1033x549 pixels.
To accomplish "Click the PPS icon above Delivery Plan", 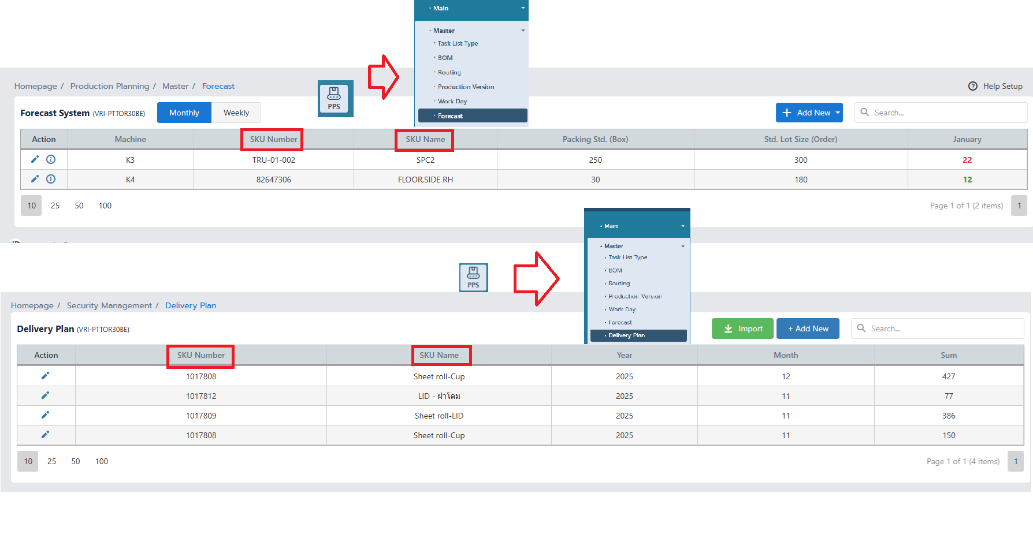I will [x=473, y=278].
